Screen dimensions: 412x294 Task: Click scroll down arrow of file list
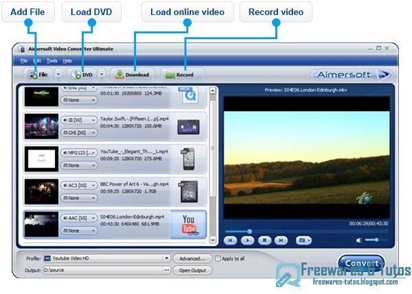coord(213,240)
